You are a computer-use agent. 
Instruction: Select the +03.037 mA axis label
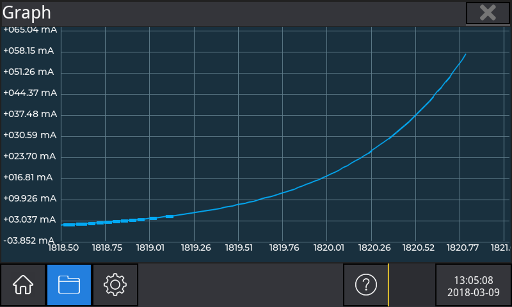(30, 220)
